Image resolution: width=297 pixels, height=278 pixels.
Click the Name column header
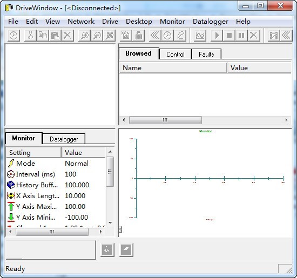click(173, 68)
